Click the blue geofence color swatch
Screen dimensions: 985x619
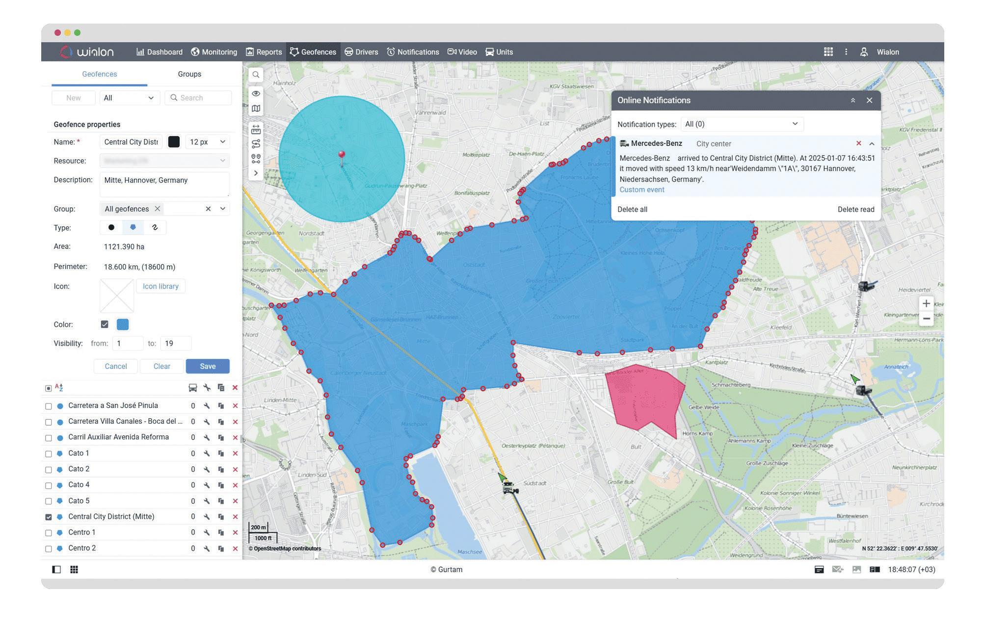(123, 325)
